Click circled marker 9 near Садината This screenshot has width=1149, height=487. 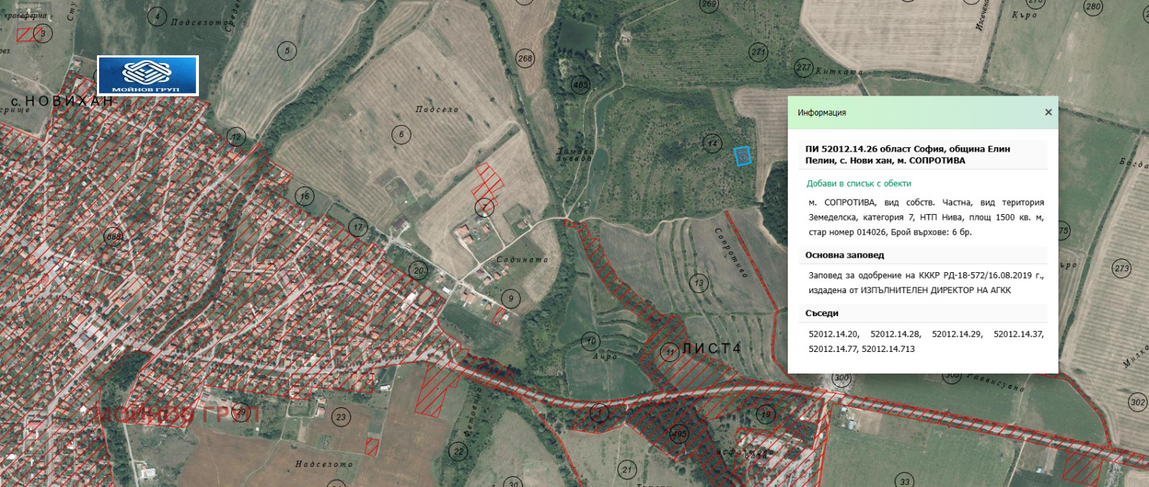click(511, 299)
